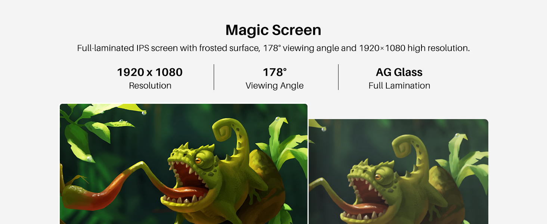Select the 1920 x 1080 spec text
547x224 pixels.
[150, 72]
